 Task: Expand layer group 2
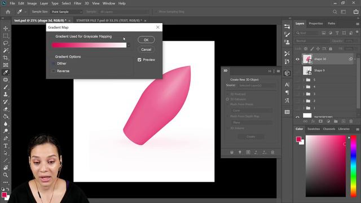click(303, 101)
